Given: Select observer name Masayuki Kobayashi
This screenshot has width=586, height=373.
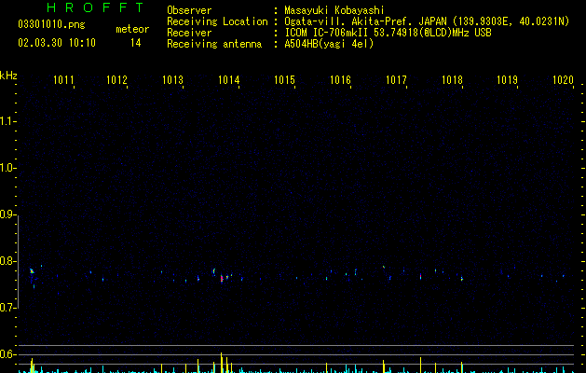Looking at the screenshot, I should (x=334, y=10).
